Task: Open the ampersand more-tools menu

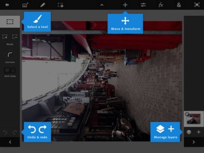Action: 179,5
